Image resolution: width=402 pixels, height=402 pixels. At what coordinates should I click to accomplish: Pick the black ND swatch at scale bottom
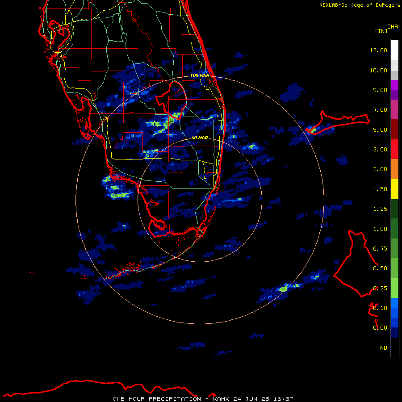(x=394, y=348)
